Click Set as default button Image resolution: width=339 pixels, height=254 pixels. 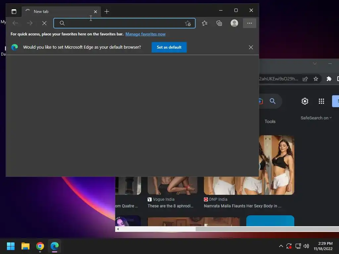(169, 47)
